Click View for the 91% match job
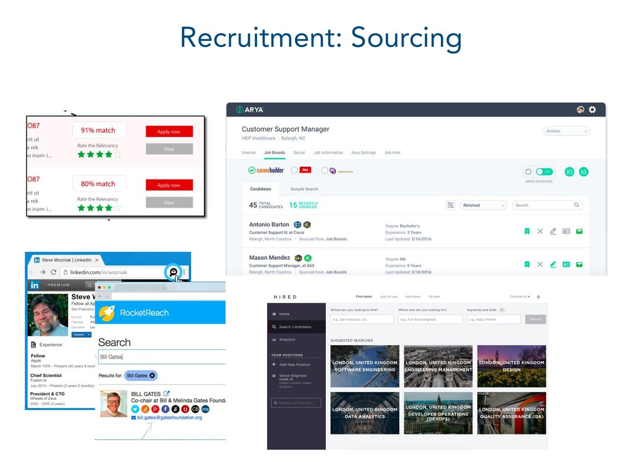This screenshot has width=633, height=474. click(169, 149)
